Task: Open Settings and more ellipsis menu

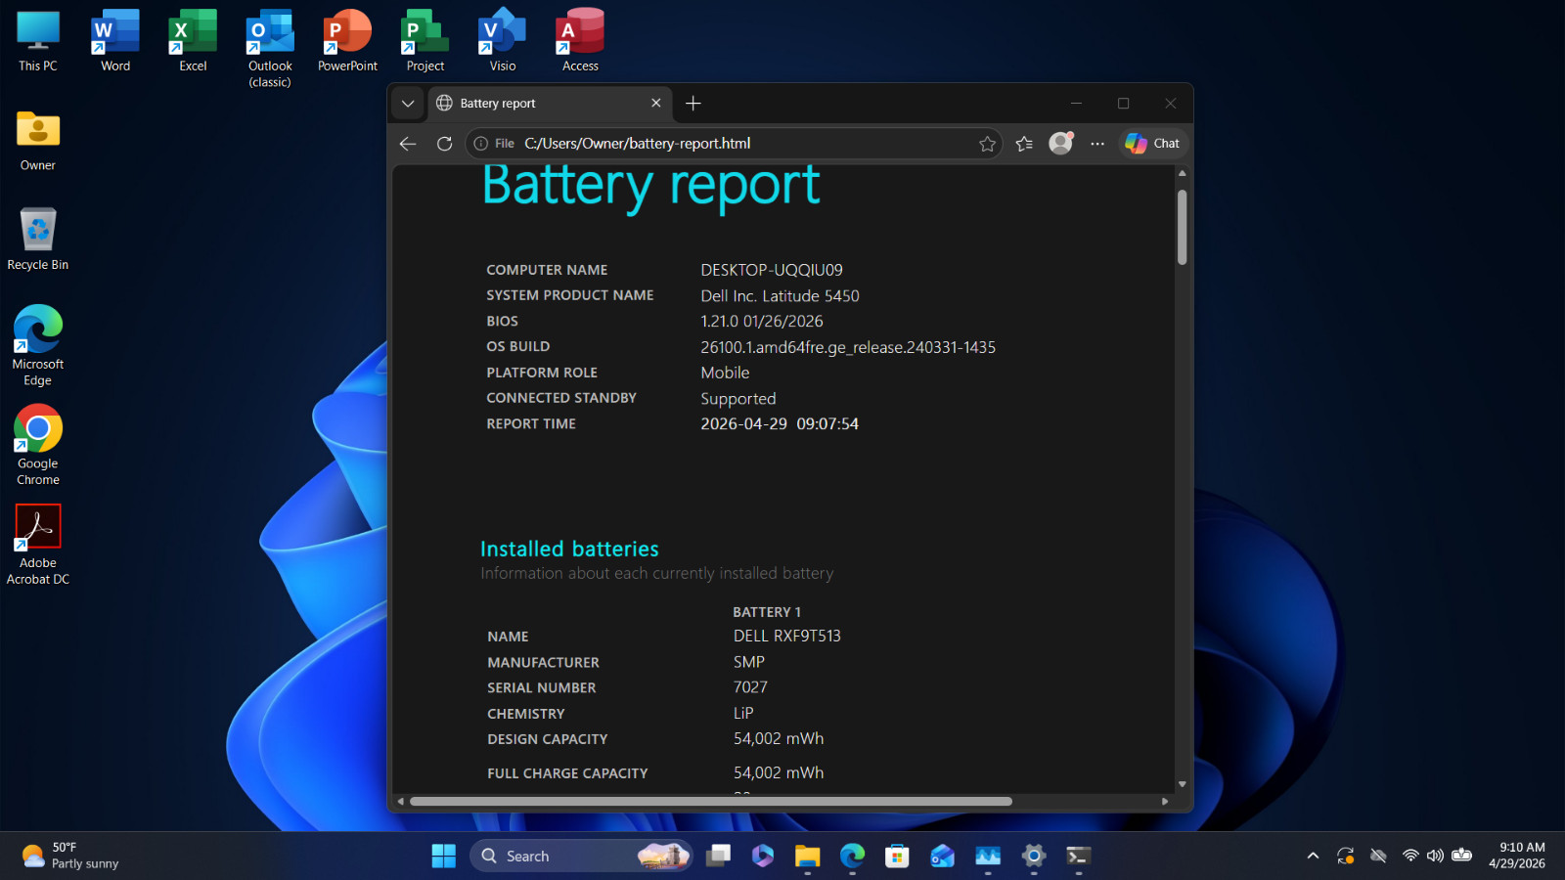Action: tap(1097, 144)
